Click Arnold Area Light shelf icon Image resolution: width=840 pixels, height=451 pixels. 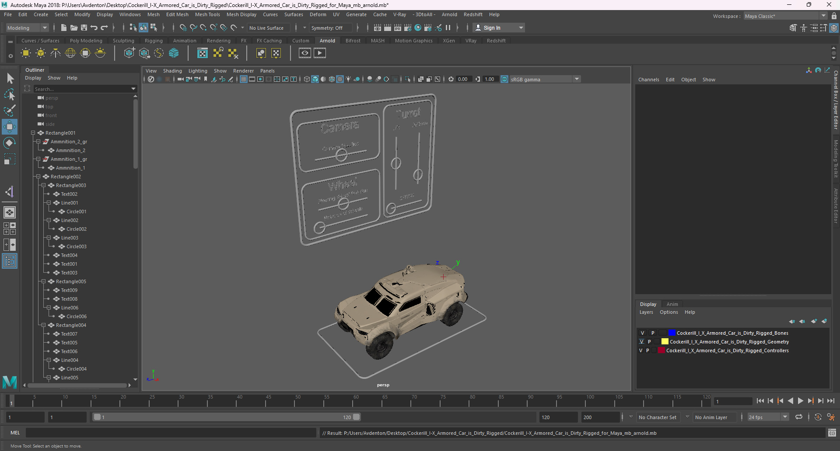tap(26, 53)
